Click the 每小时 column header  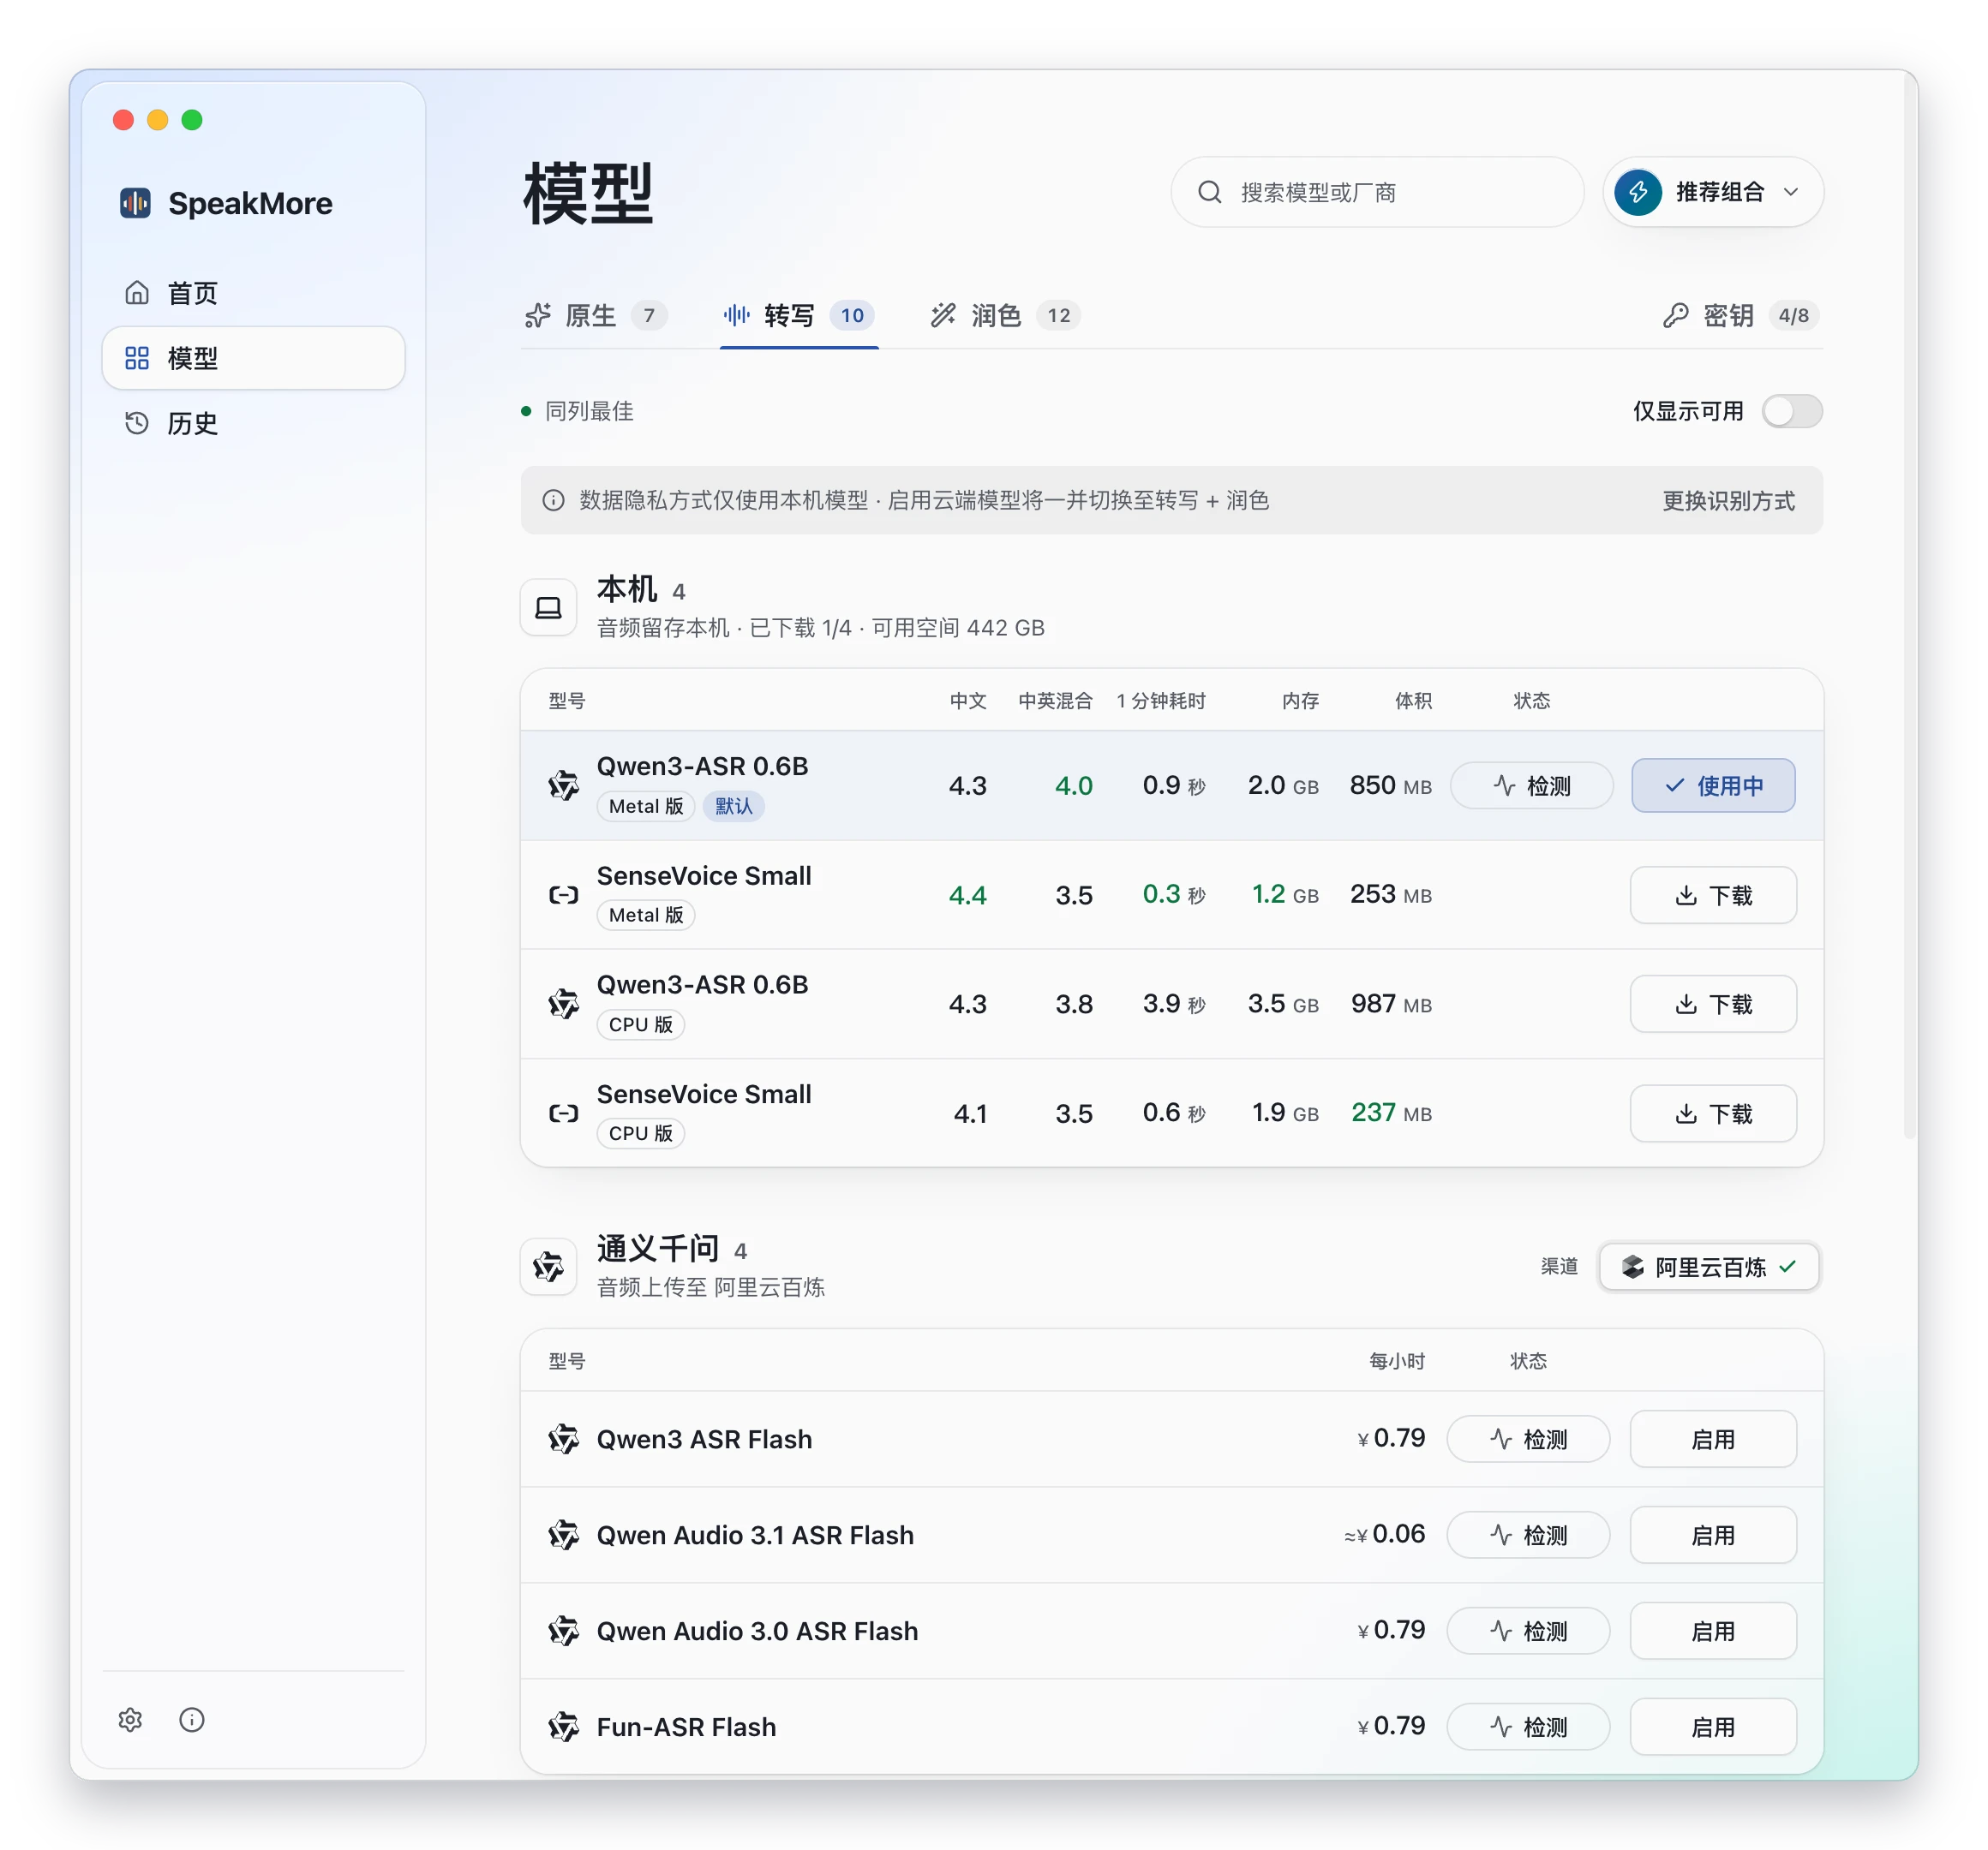[1397, 1360]
